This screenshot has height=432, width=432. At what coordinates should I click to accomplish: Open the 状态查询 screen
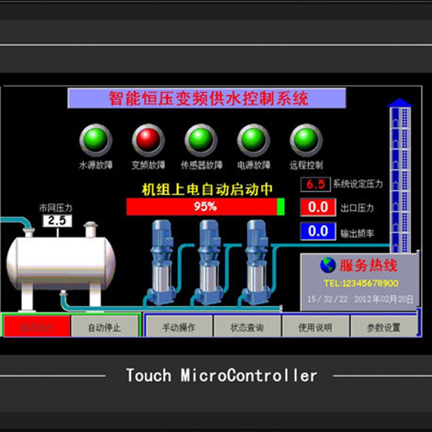[247, 327]
